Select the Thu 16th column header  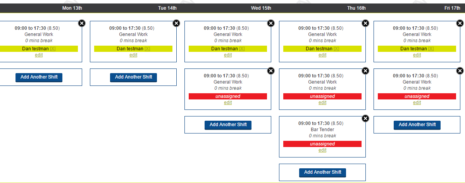coord(356,8)
